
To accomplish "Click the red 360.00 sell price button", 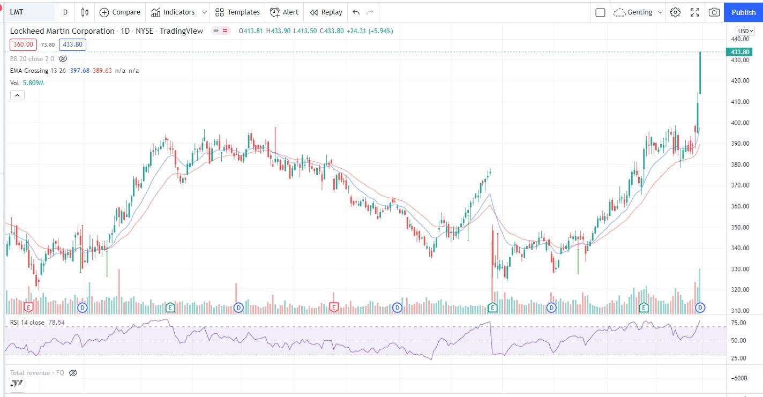I will (23, 44).
